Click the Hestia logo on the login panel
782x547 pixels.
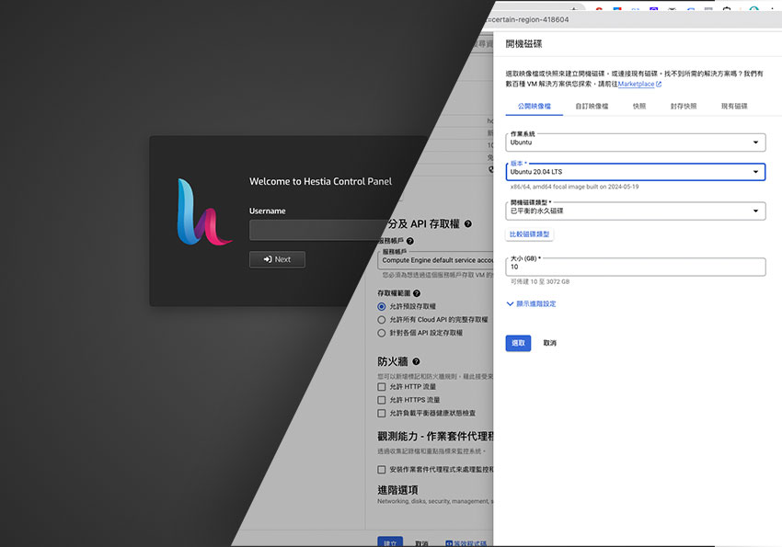[204, 212]
